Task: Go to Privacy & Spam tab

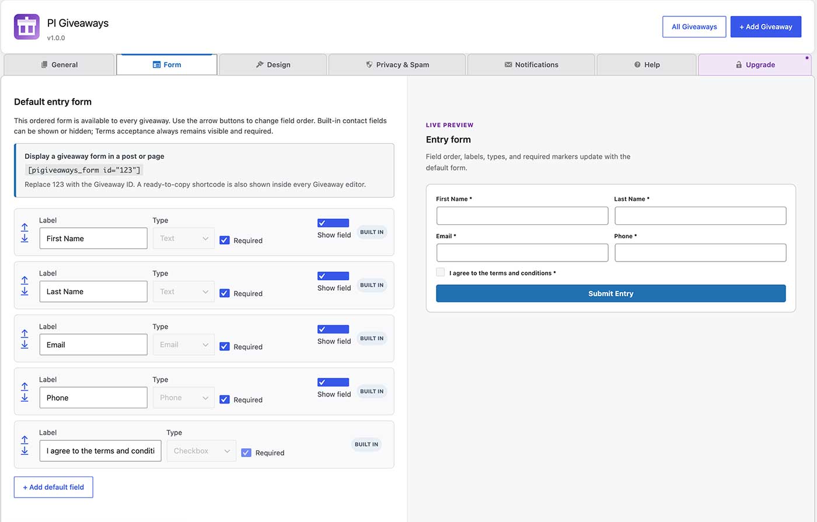Action: click(x=397, y=65)
